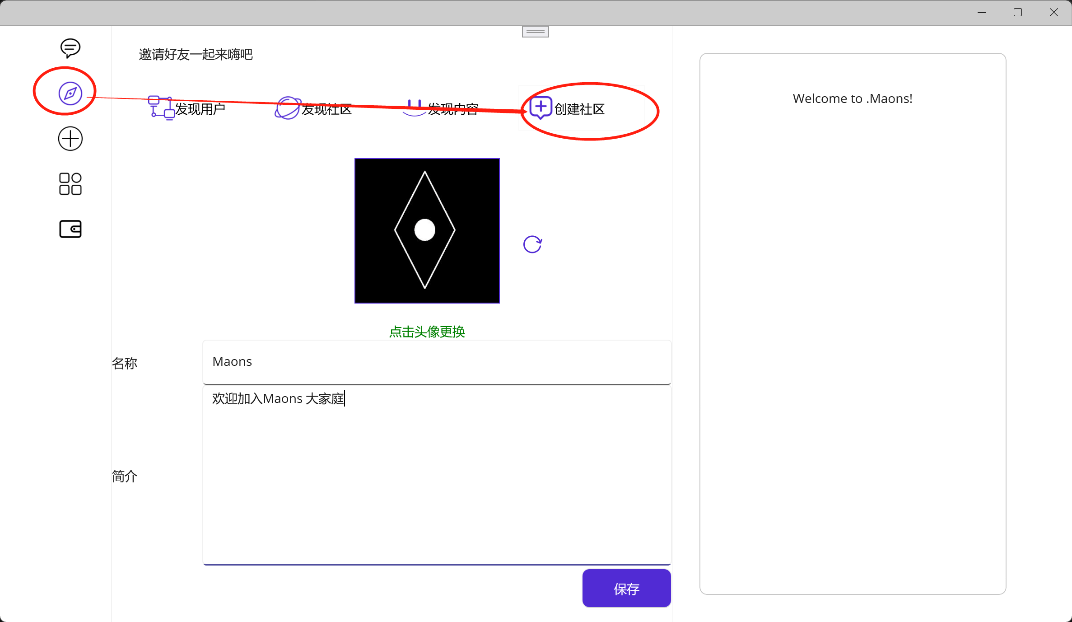Click the 邀请好友一起来嗨吧 heading text
The image size is (1072, 622).
[x=195, y=54]
